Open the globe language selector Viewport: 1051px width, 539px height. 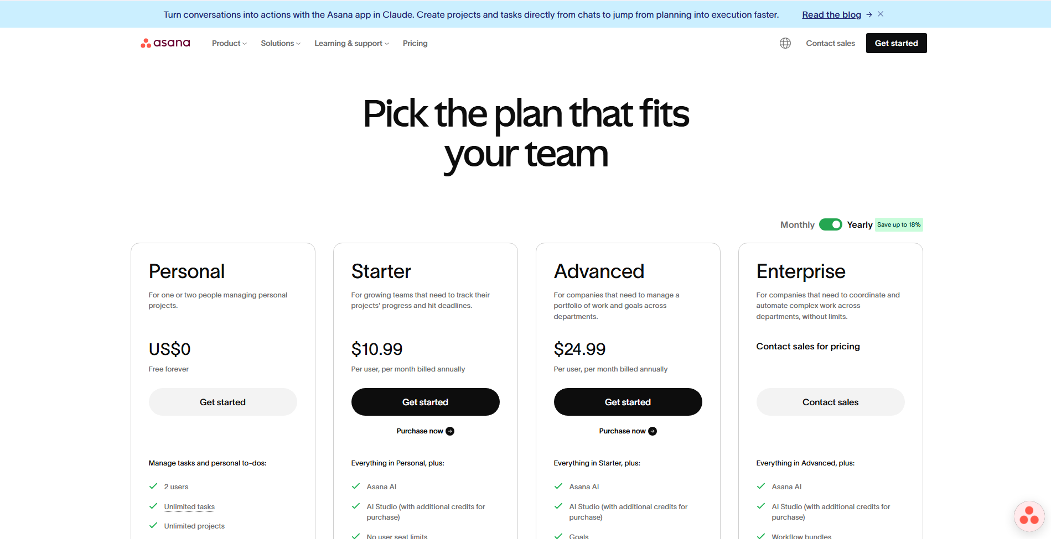(784, 43)
